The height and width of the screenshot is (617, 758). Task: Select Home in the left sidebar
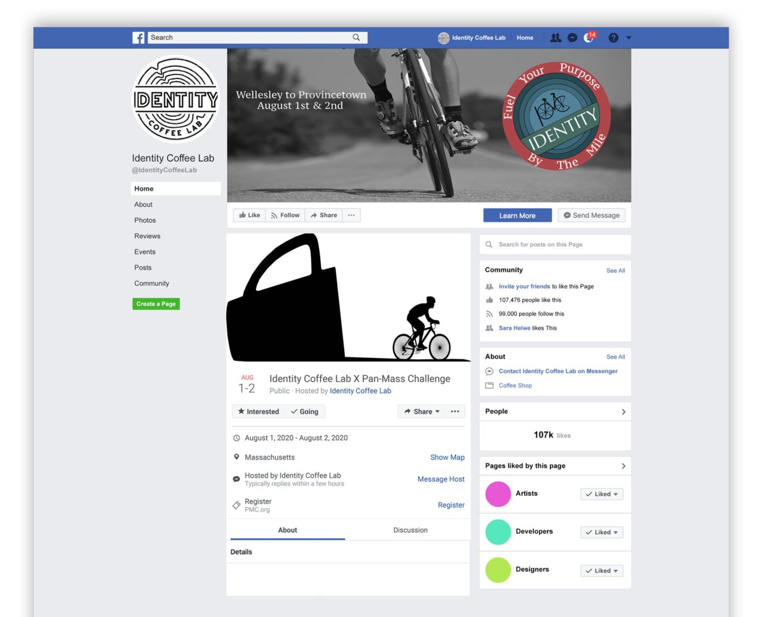click(176, 189)
